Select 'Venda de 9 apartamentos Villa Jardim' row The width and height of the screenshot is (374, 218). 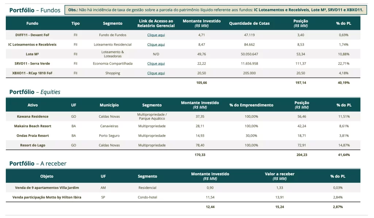click(183, 188)
